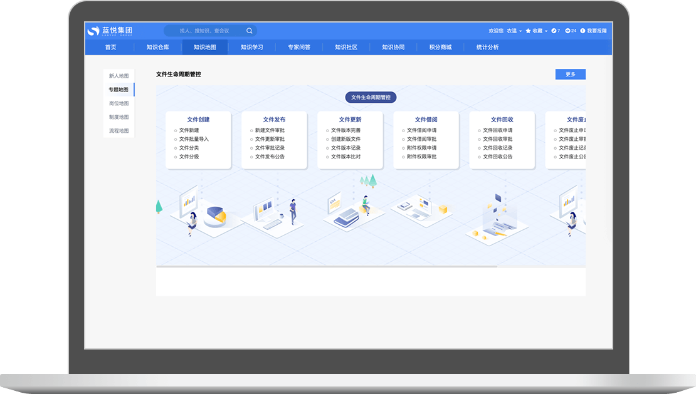The height and width of the screenshot is (394, 696).
Task: Expand the 收藏 favorites dropdown arrow
Action: tap(546, 31)
